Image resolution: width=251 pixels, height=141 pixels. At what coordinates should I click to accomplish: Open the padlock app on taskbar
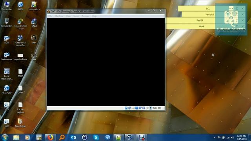(x=85, y=137)
